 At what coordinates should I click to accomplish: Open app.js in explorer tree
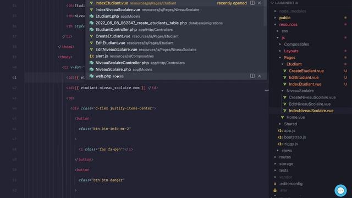pos(289,130)
